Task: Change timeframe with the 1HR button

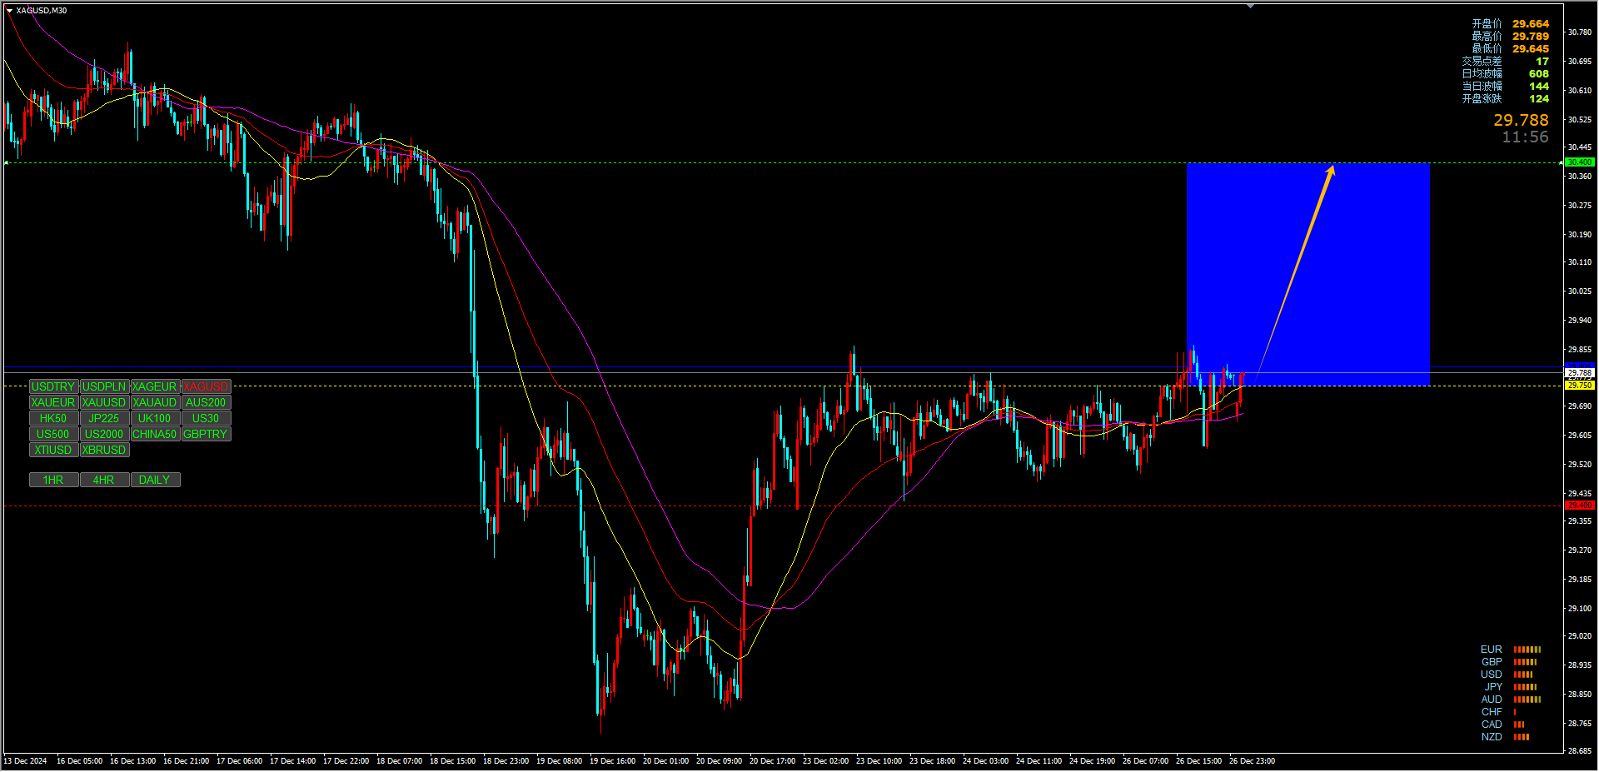Action: click(53, 481)
